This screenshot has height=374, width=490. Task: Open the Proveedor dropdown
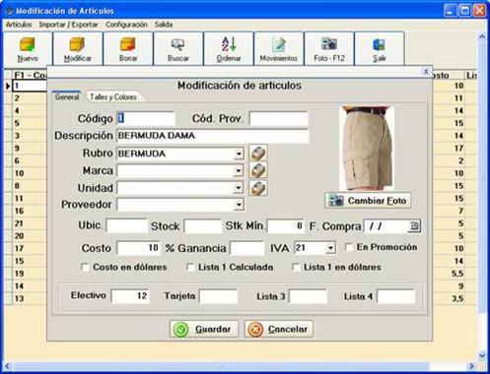[x=239, y=205]
